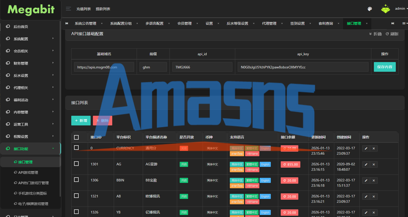Click the 新增 add button
The height and width of the screenshot is (217, 408).
click(x=81, y=121)
